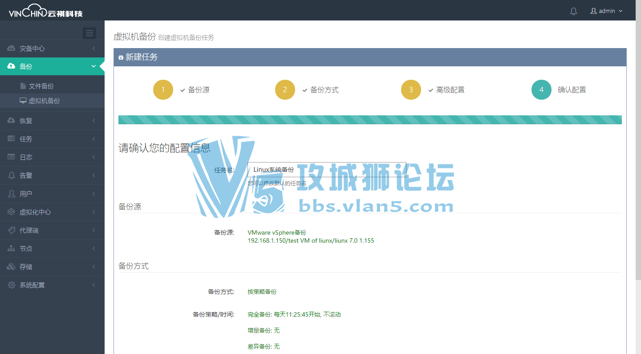Click the 差异备份: 无 text
This screenshot has width=641, height=354.
point(264,346)
